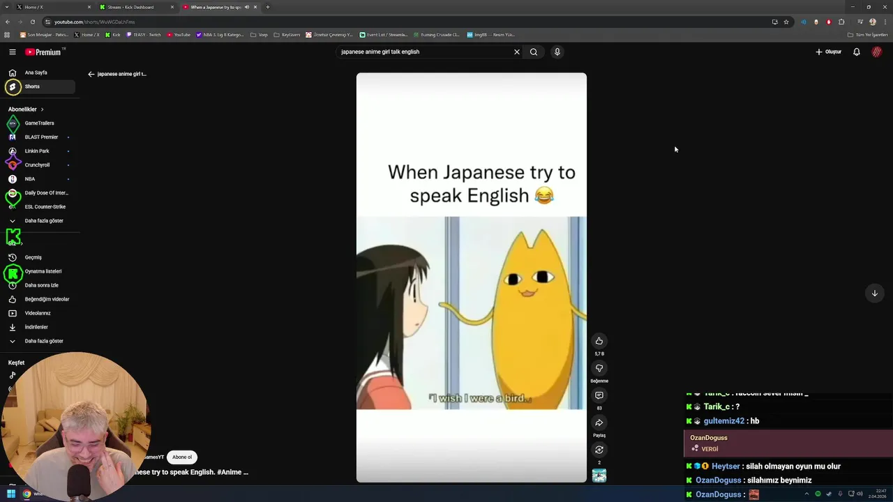Screen dimensions: 893x502
Task: Open ESL Counter-Strike channel
Action: click(x=39, y=207)
